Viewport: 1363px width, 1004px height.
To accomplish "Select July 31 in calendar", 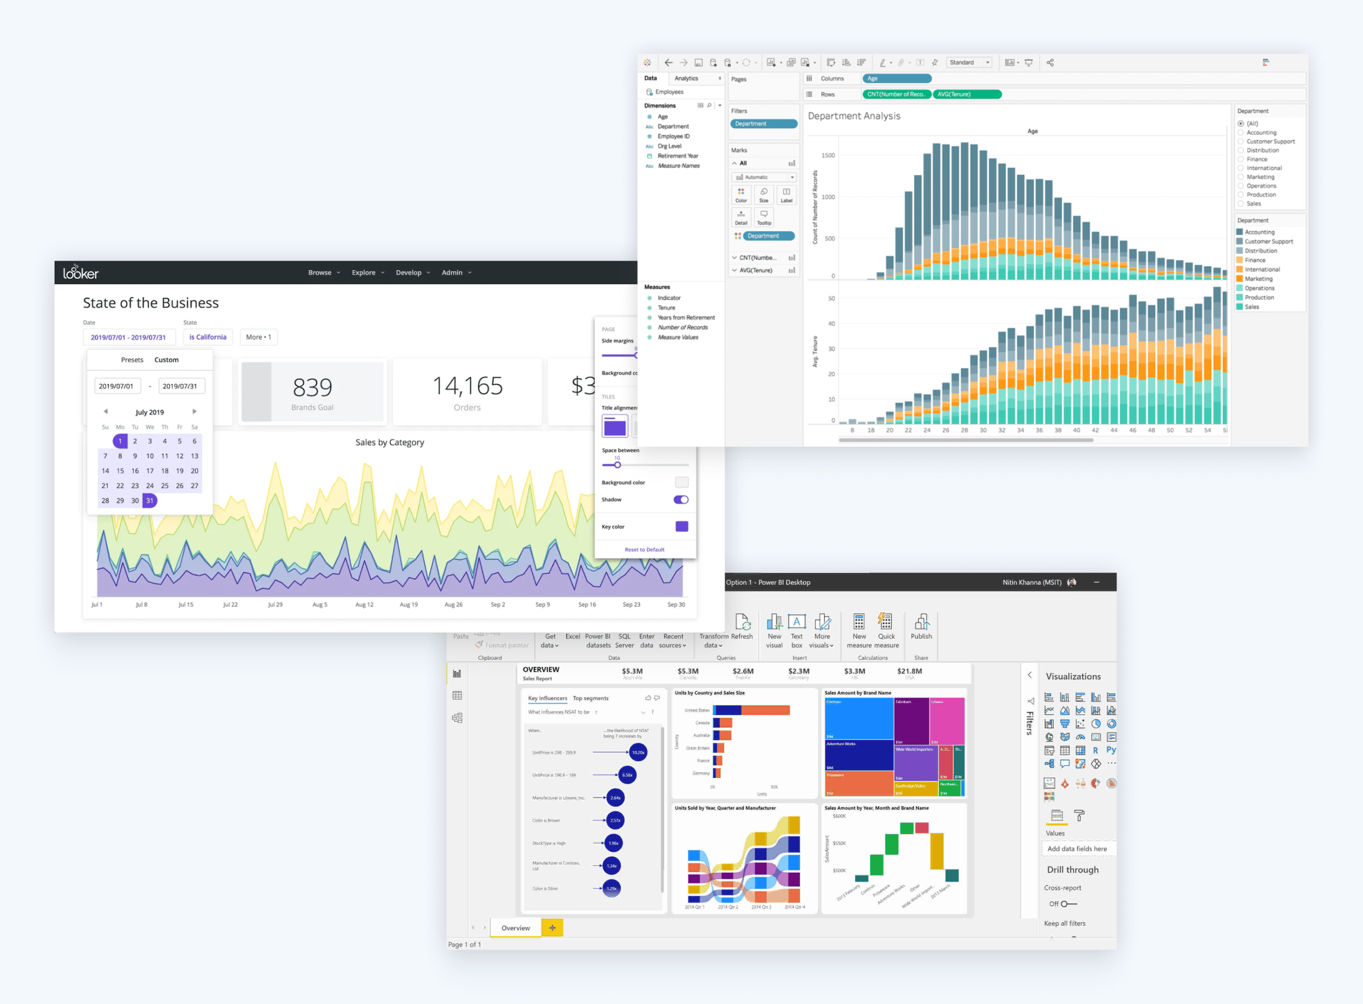I will [149, 501].
